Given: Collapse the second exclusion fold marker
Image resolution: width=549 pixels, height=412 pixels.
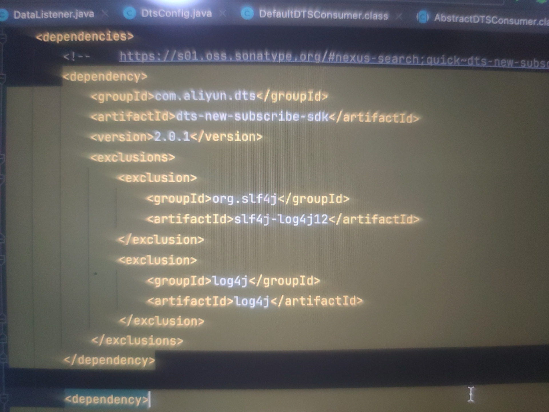Looking at the screenshot, I should 2,261.
